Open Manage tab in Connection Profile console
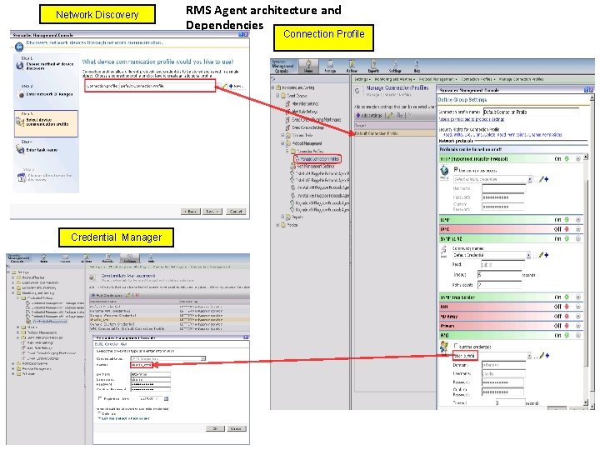The width and height of the screenshot is (600, 450). click(x=330, y=67)
